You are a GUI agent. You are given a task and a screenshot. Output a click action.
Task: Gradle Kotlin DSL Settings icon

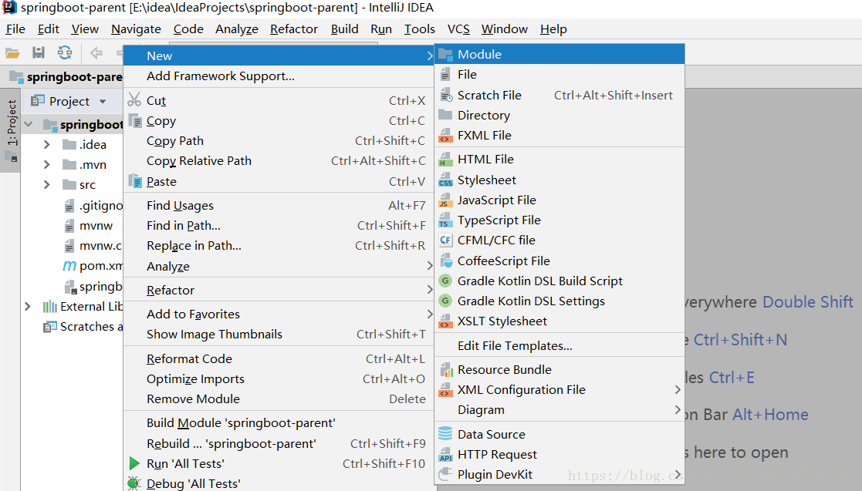(446, 301)
